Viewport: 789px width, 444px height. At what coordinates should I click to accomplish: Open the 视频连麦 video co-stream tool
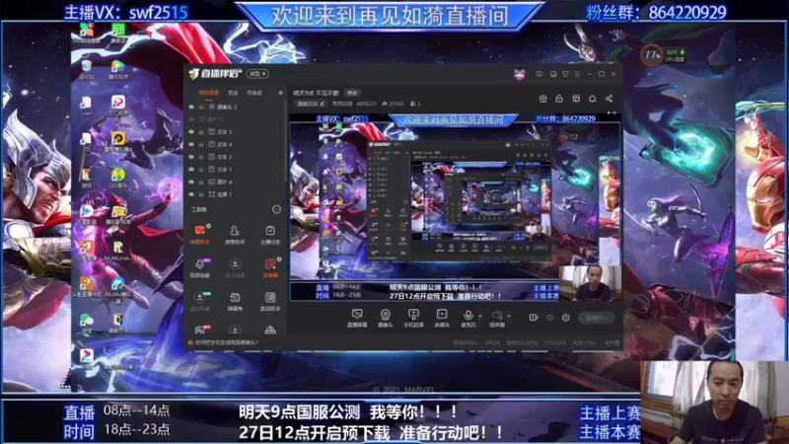[200, 267]
